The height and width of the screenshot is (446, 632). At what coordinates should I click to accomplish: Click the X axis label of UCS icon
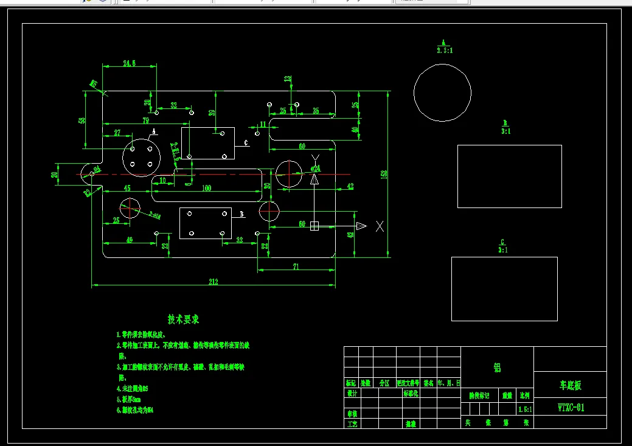380,226
